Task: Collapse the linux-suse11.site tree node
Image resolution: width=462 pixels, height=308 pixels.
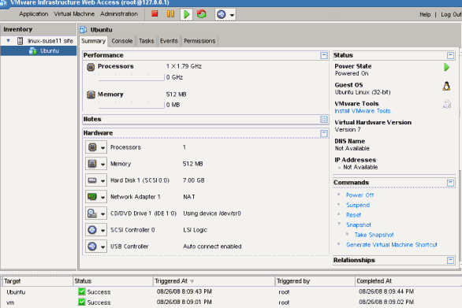Action: 8,41
